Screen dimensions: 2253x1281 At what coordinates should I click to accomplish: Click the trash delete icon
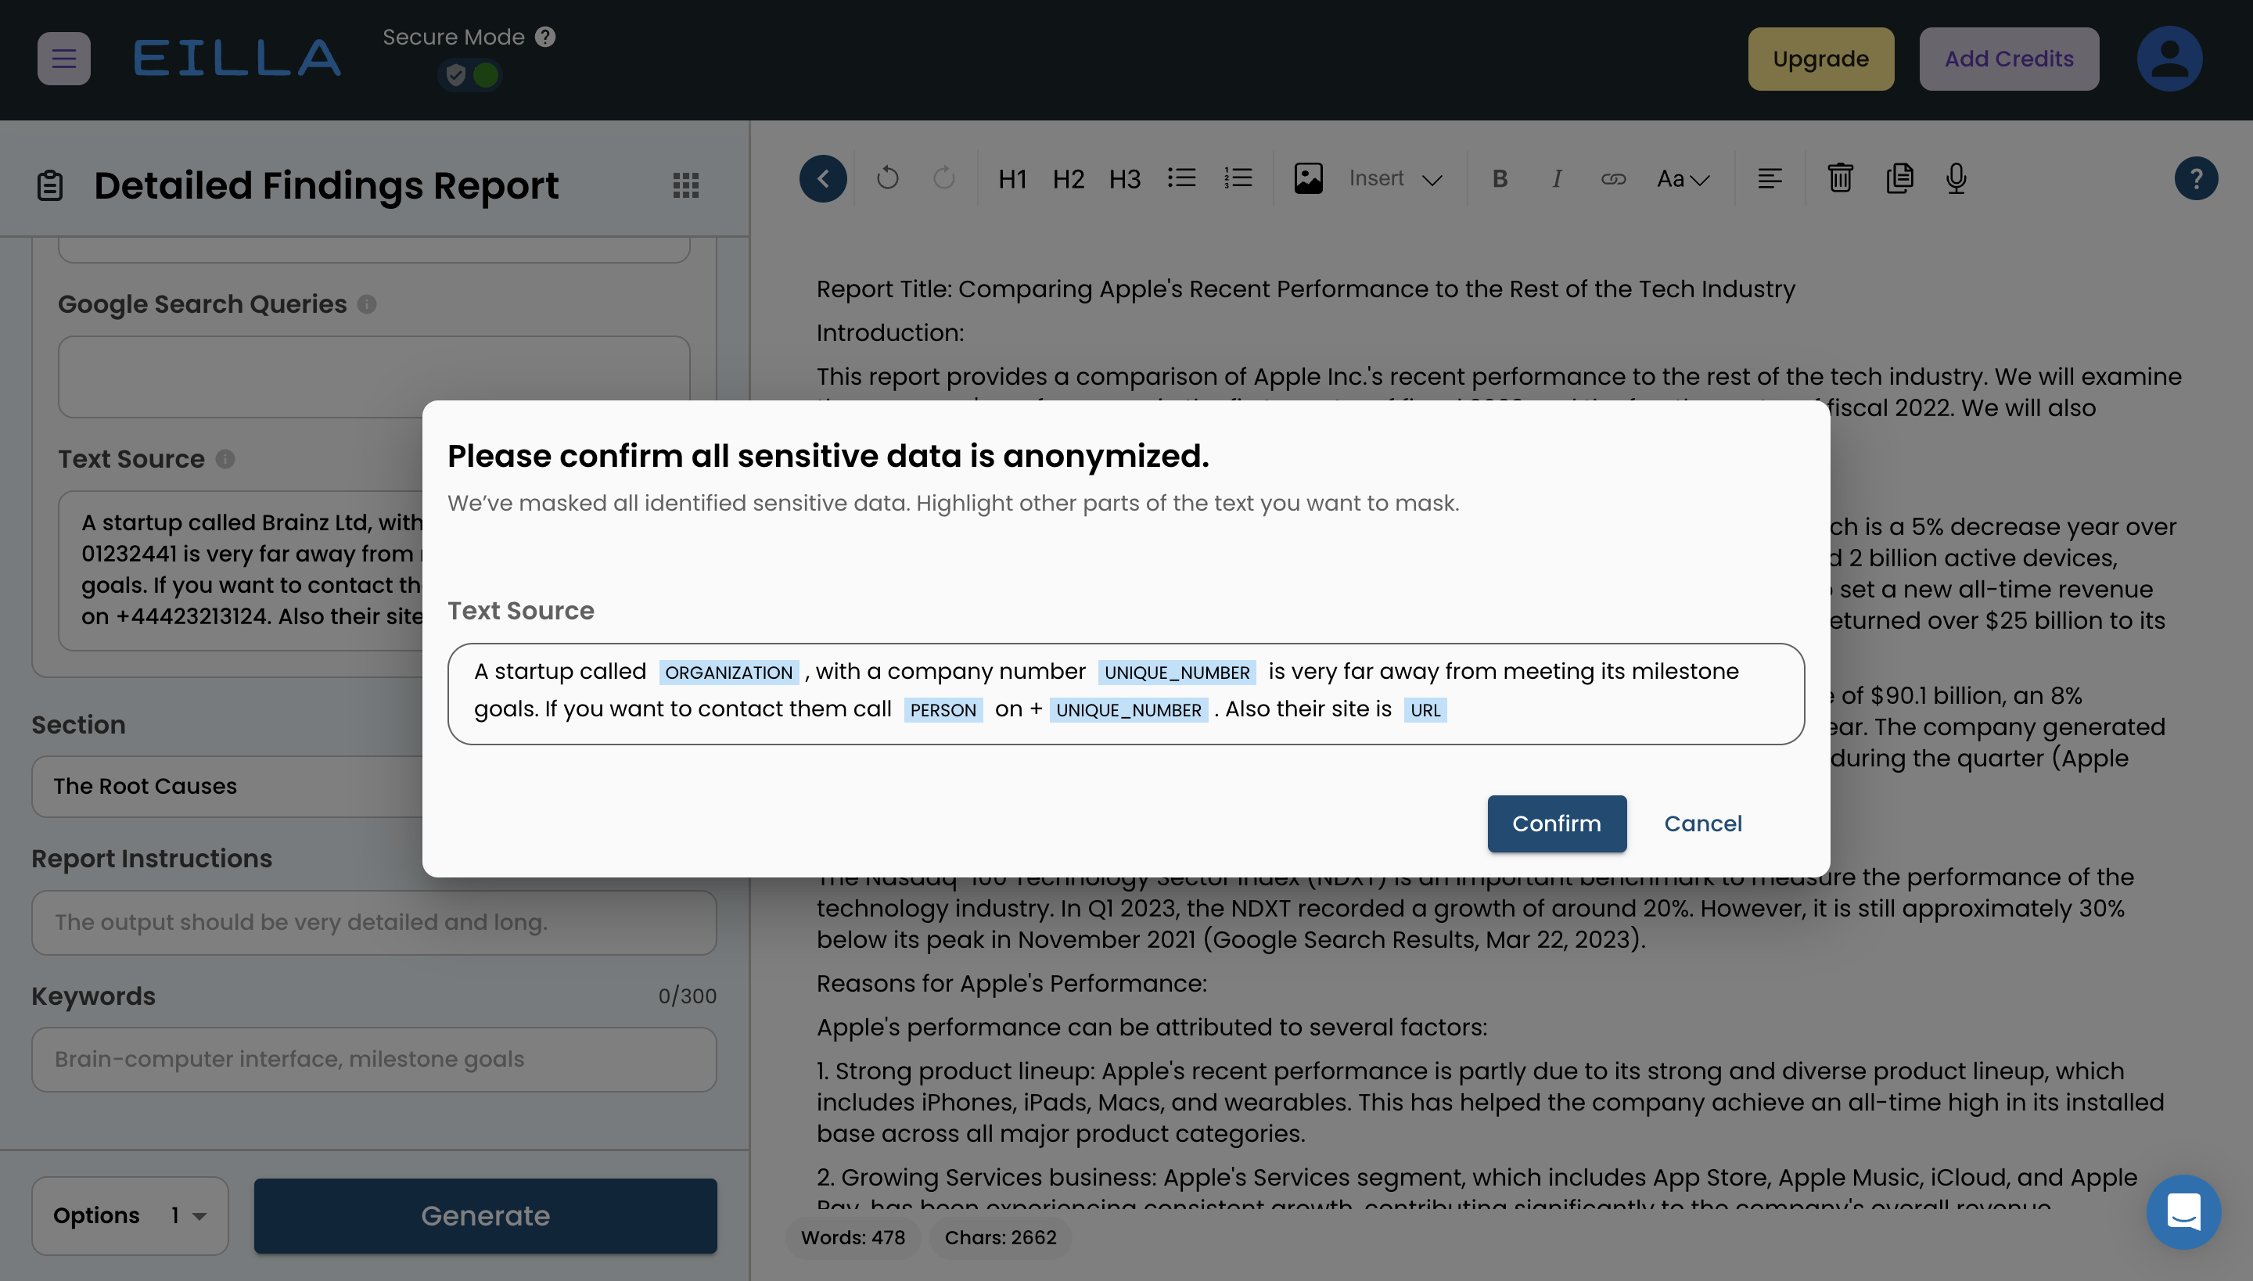[x=1839, y=178]
